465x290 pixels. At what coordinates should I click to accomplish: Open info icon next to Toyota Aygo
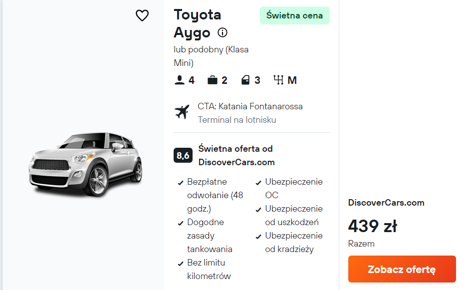click(223, 32)
